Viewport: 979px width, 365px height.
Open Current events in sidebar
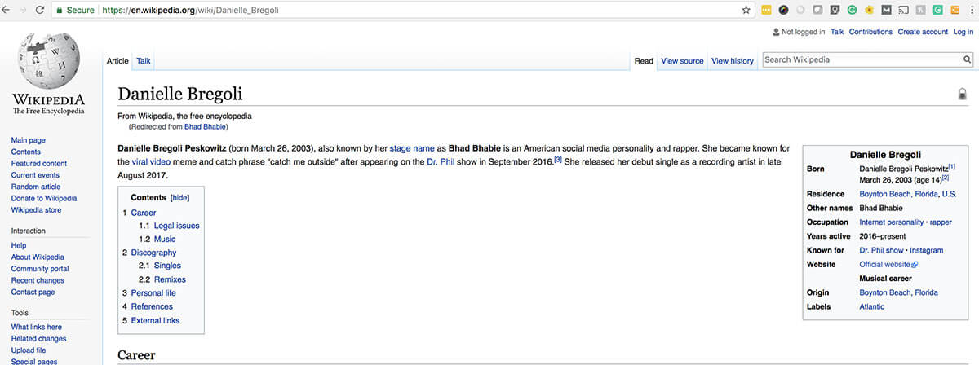click(35, 175)
